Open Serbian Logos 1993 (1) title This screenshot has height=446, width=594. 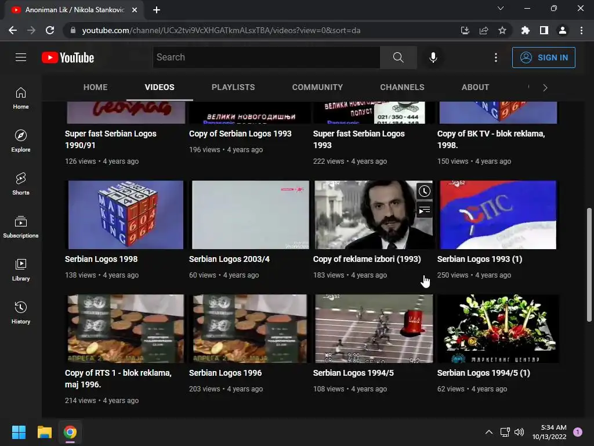[480, 259]
